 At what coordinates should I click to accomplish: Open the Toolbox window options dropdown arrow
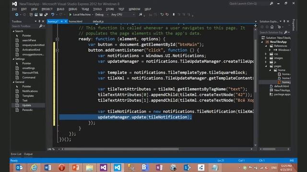point(35,21)
